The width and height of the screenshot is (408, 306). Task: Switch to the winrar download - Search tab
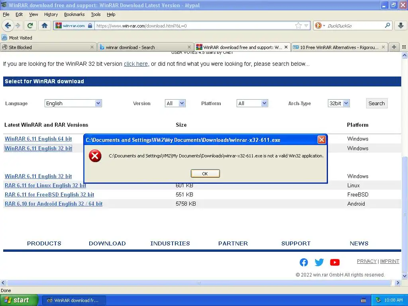pyautogui.click(x=145, y=47)
